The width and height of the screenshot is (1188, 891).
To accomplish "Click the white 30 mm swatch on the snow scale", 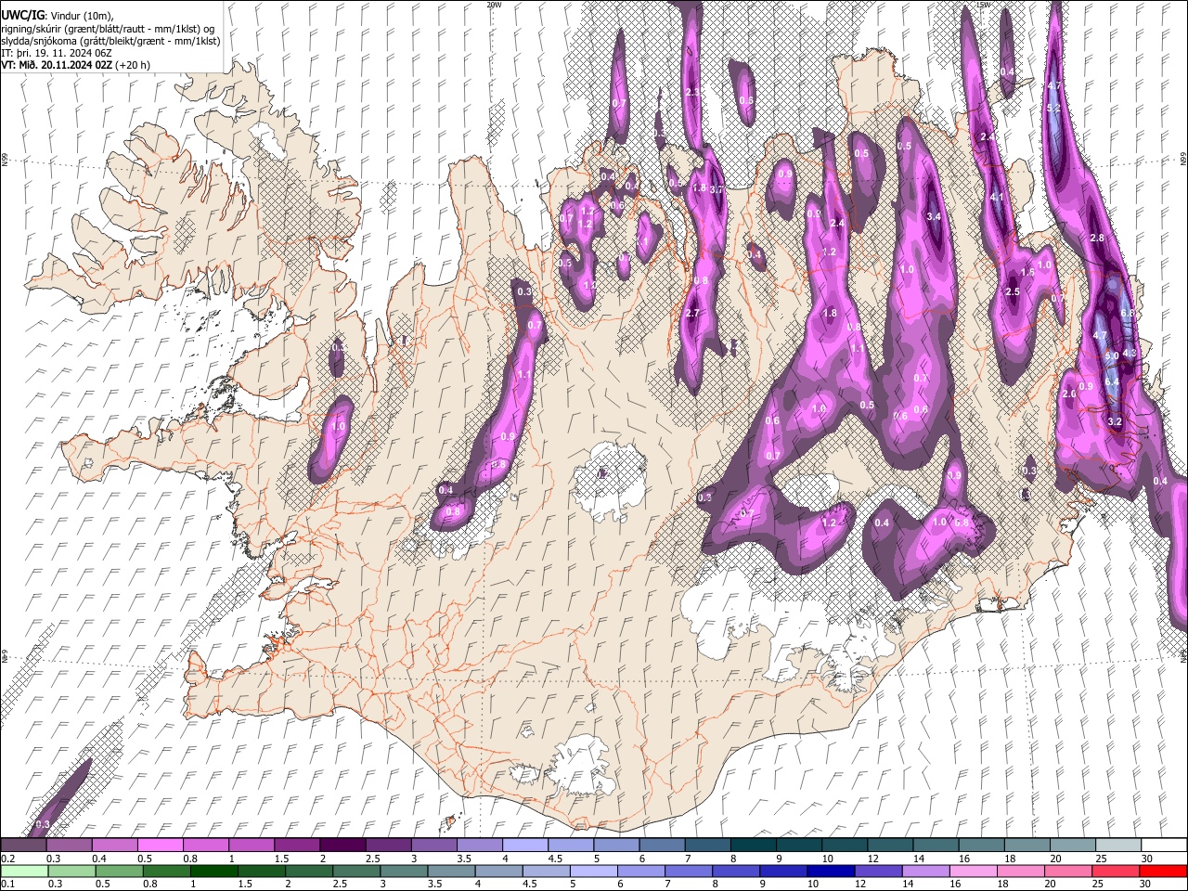I will pos(1164,845).
